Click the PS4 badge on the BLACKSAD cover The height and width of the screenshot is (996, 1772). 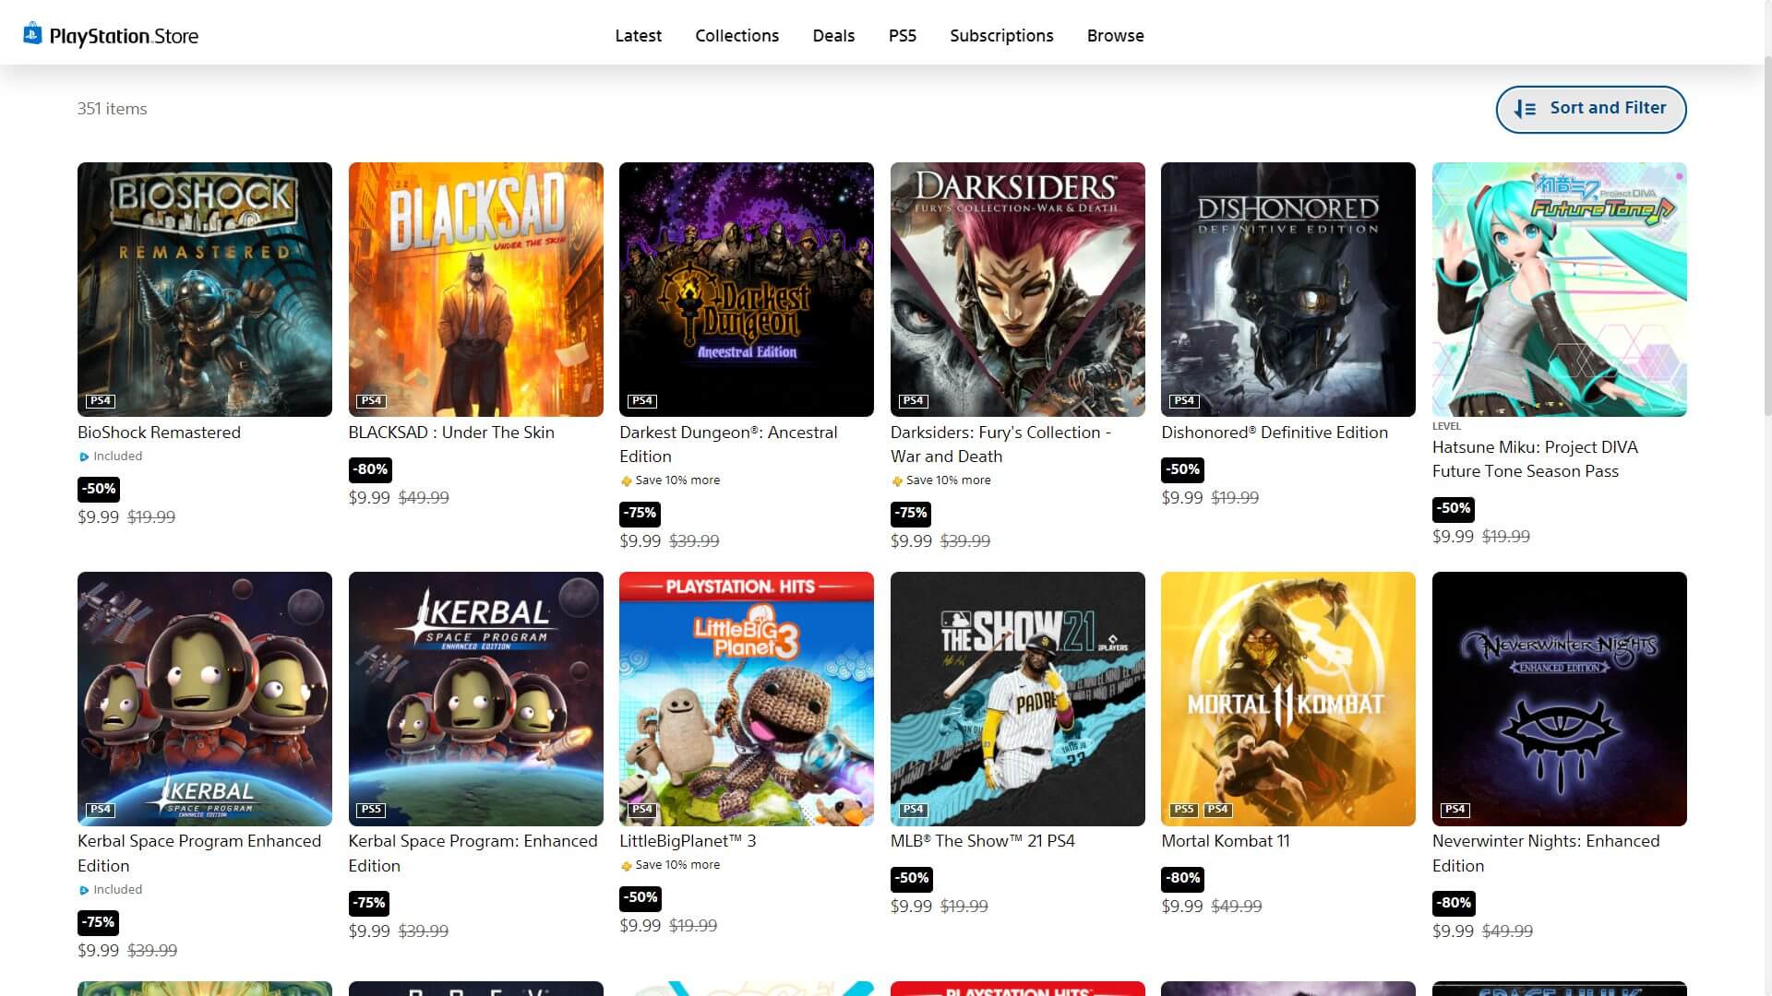371,401
